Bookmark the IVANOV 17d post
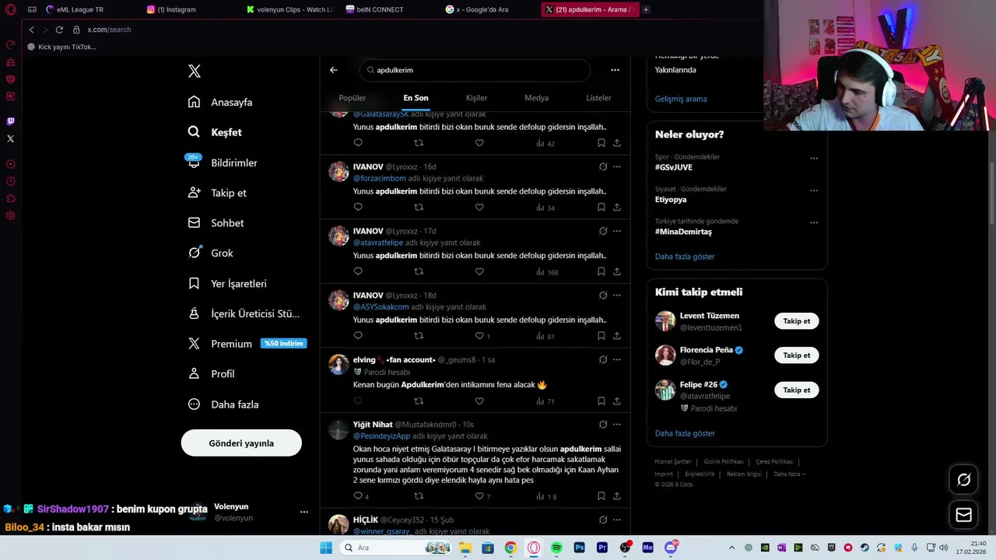This screenshot has width=996, height=560. (x=601, y=271)
